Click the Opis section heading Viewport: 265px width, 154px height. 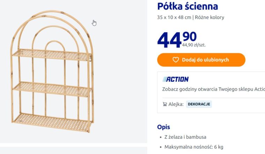click(164, 127)
